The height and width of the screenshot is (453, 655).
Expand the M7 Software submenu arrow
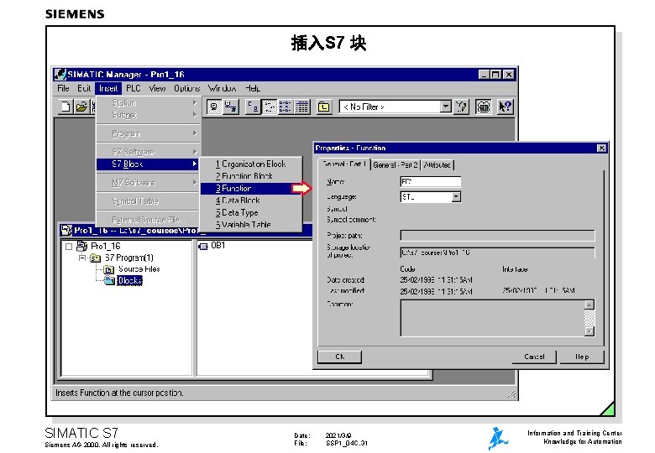195,183
